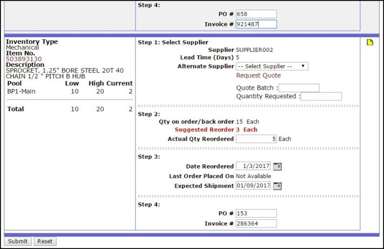Screen dimensions: 384x249
Task: Click the Expected Shipment date field
Action: [x=253, y=186]
